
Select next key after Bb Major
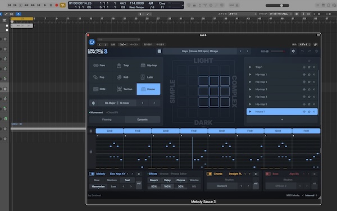[154, 103]
